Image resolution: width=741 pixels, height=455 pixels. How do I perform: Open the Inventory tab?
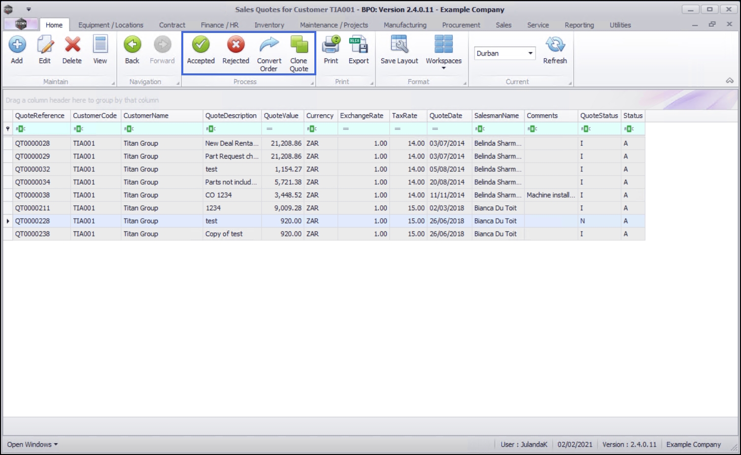269,25
